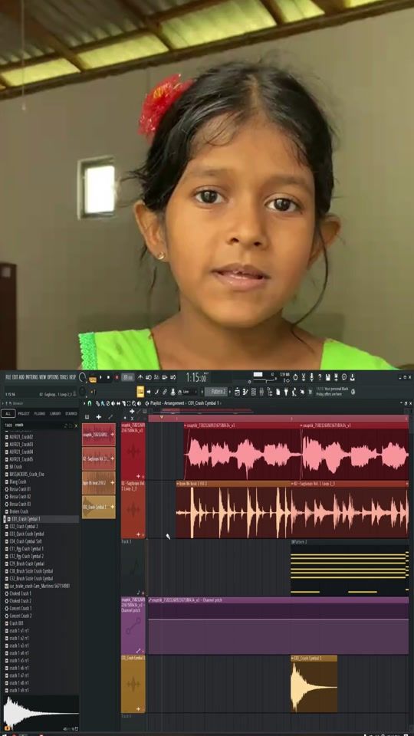This screenshot has height=736, width=414.
Task: Click plus icon on C01_Crash Cymbal track header
Action: tap(139, 708)
